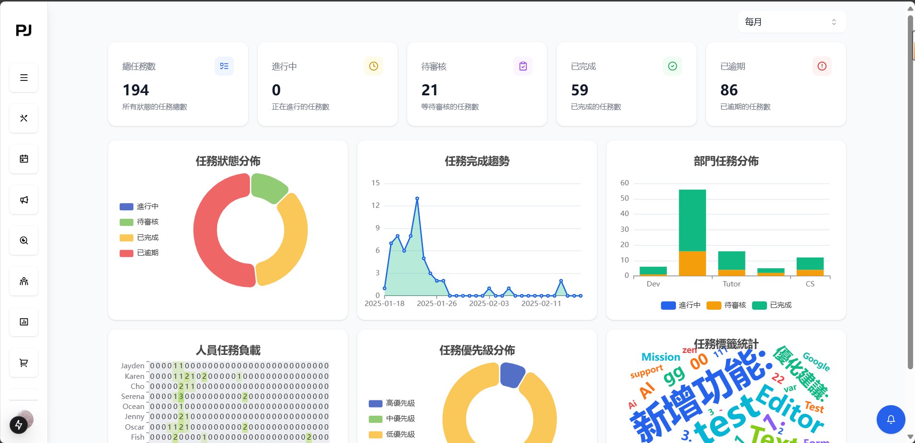Toggle 已逾期 series in 任務狀態分佈 legend

tap(139, 252)
